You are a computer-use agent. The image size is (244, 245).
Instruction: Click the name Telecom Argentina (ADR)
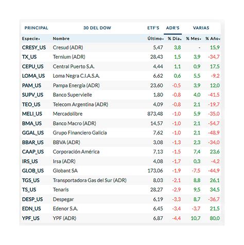tap(80, 104)
